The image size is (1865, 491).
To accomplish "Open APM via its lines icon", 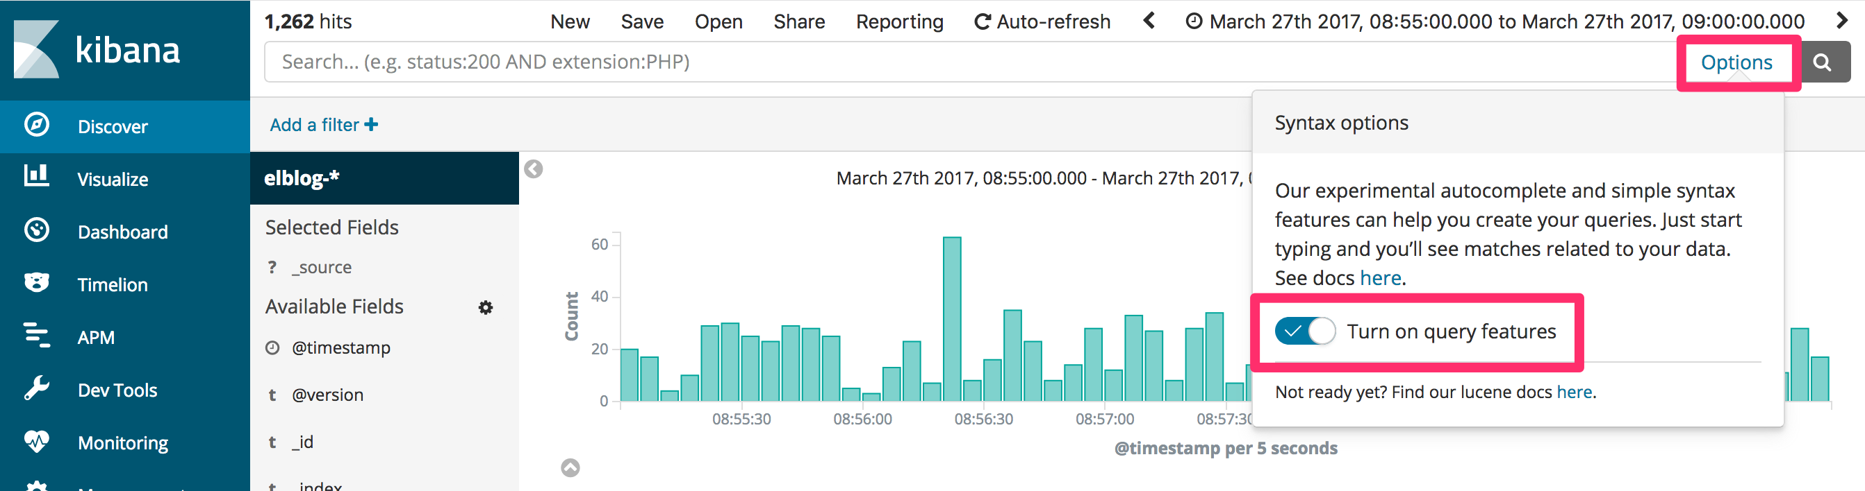I will pos(36,335).
